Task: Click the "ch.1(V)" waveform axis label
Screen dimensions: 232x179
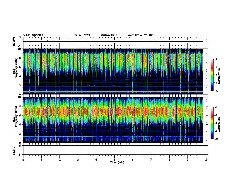Action: point(14,42)
